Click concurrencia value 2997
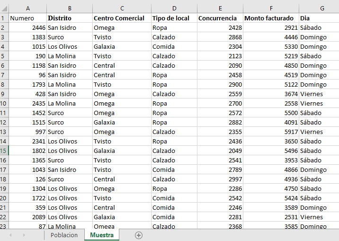 tap(220, 179)
